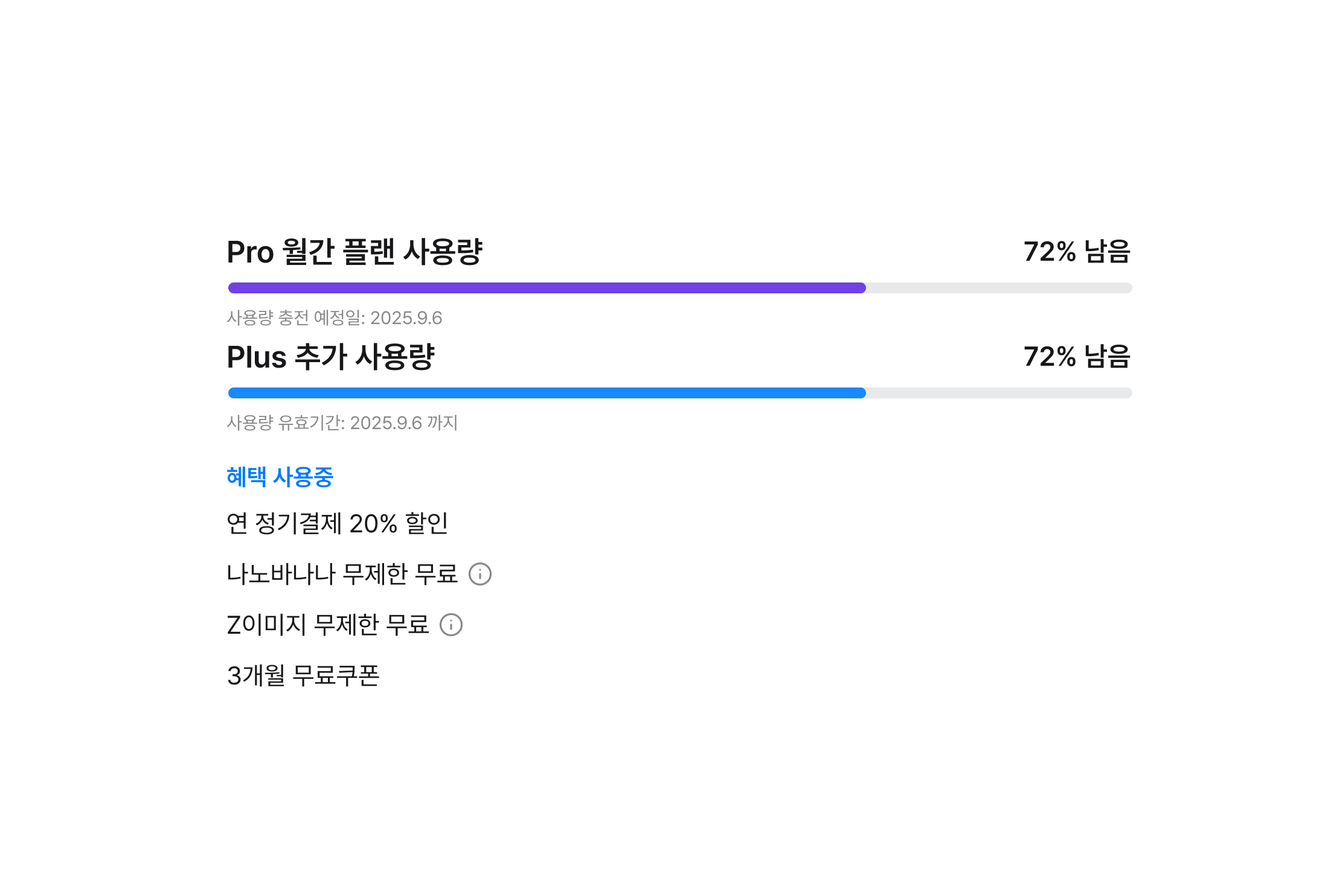Viewport: 1328px width, 880px height.
Task: Click info icon beside 나노바나나 무제한 무료
Action: 480,574
